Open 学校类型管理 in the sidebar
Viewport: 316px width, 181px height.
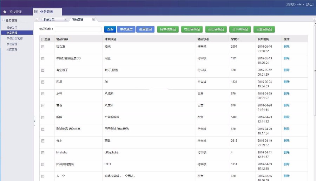click(14, 39)
